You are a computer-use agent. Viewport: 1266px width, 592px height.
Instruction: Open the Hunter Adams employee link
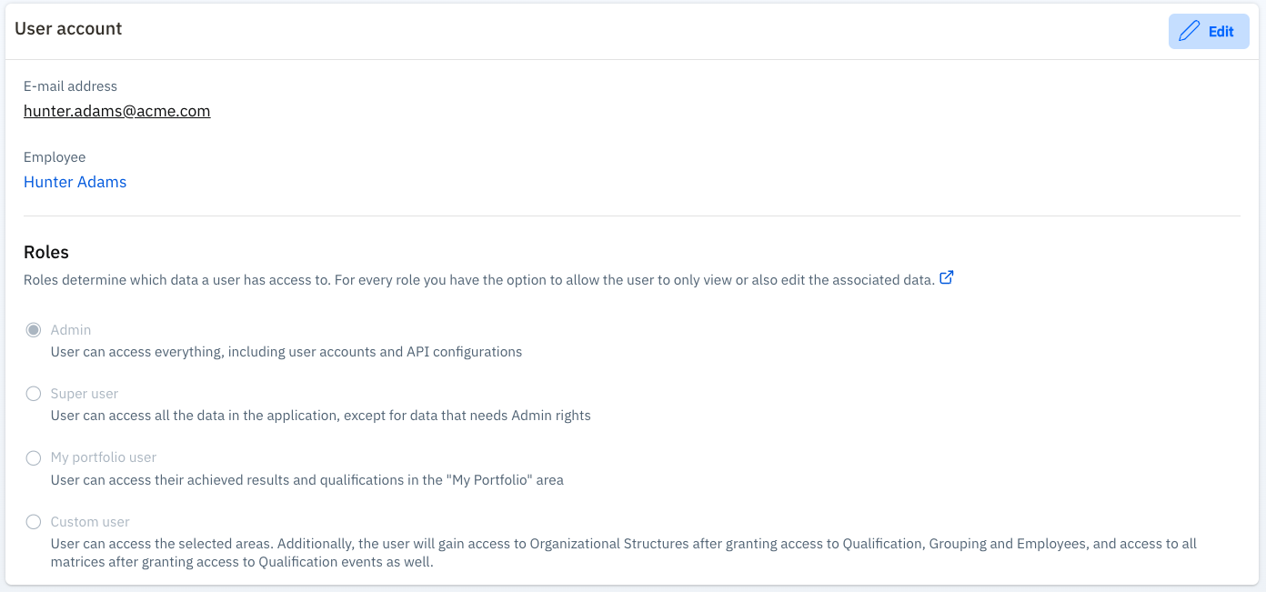(x=75, y=182)
